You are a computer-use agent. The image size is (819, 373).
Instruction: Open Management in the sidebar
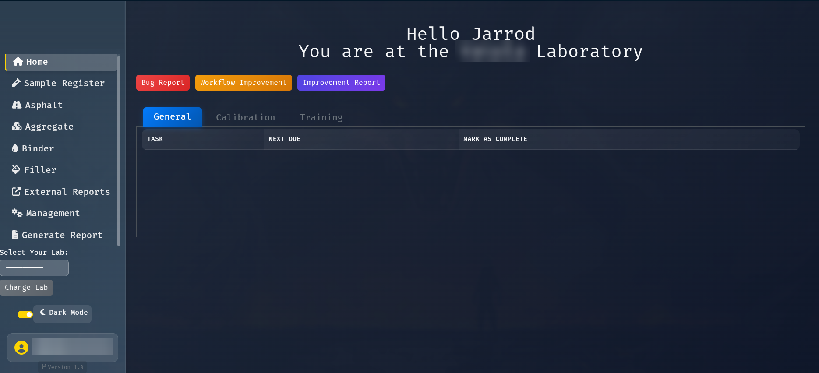pos(61,213)
